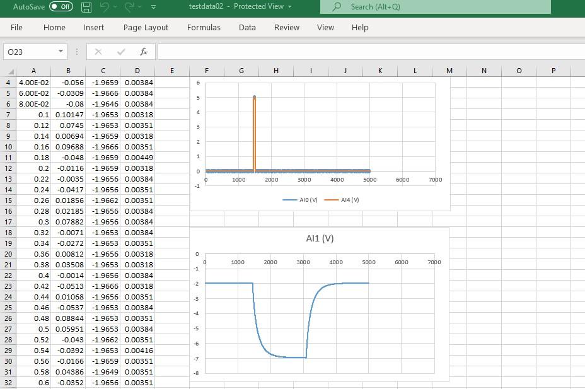This screenshot has height=389, width=585.
Task: Click the Cancel (X) icon beside the formula bar
Action: (x=98, y=52)
